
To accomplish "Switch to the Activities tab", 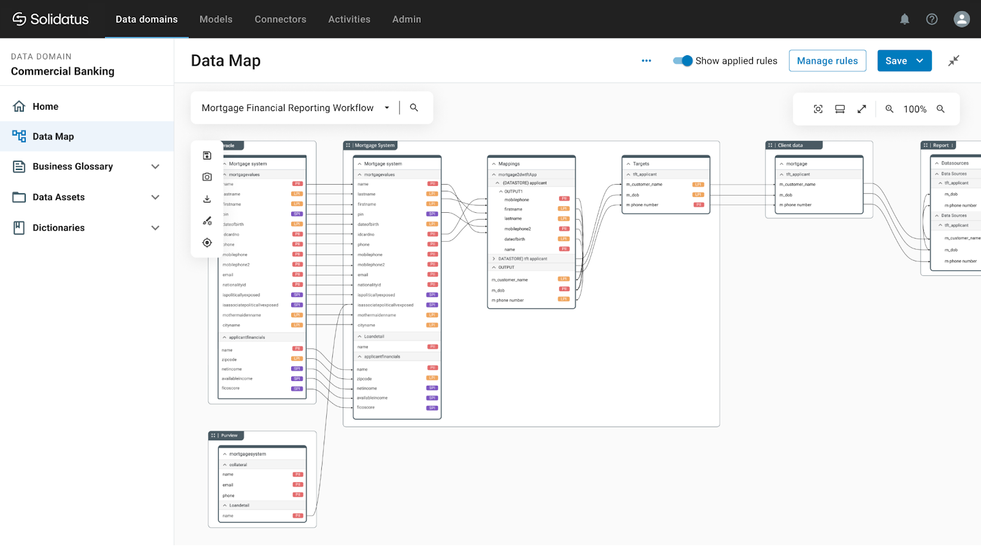I will tap(349, 19).
